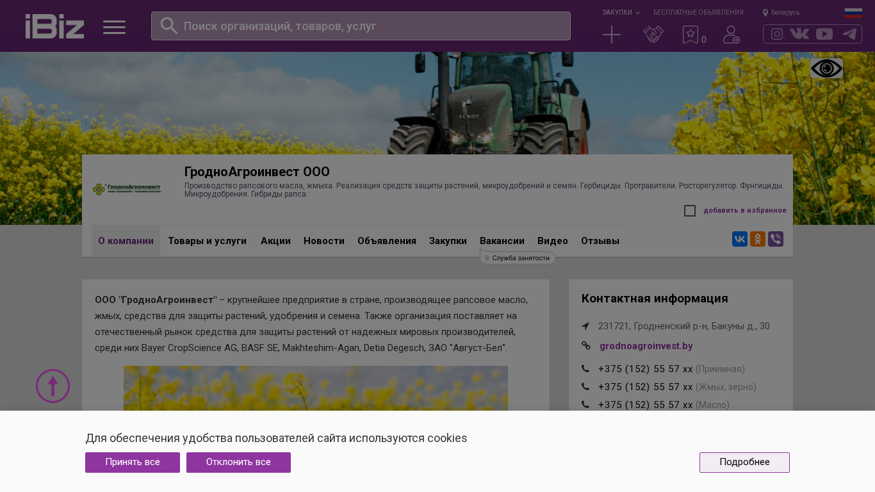
Task: Click the ГродноАгроинвест ООО company title
Action: 257,172
